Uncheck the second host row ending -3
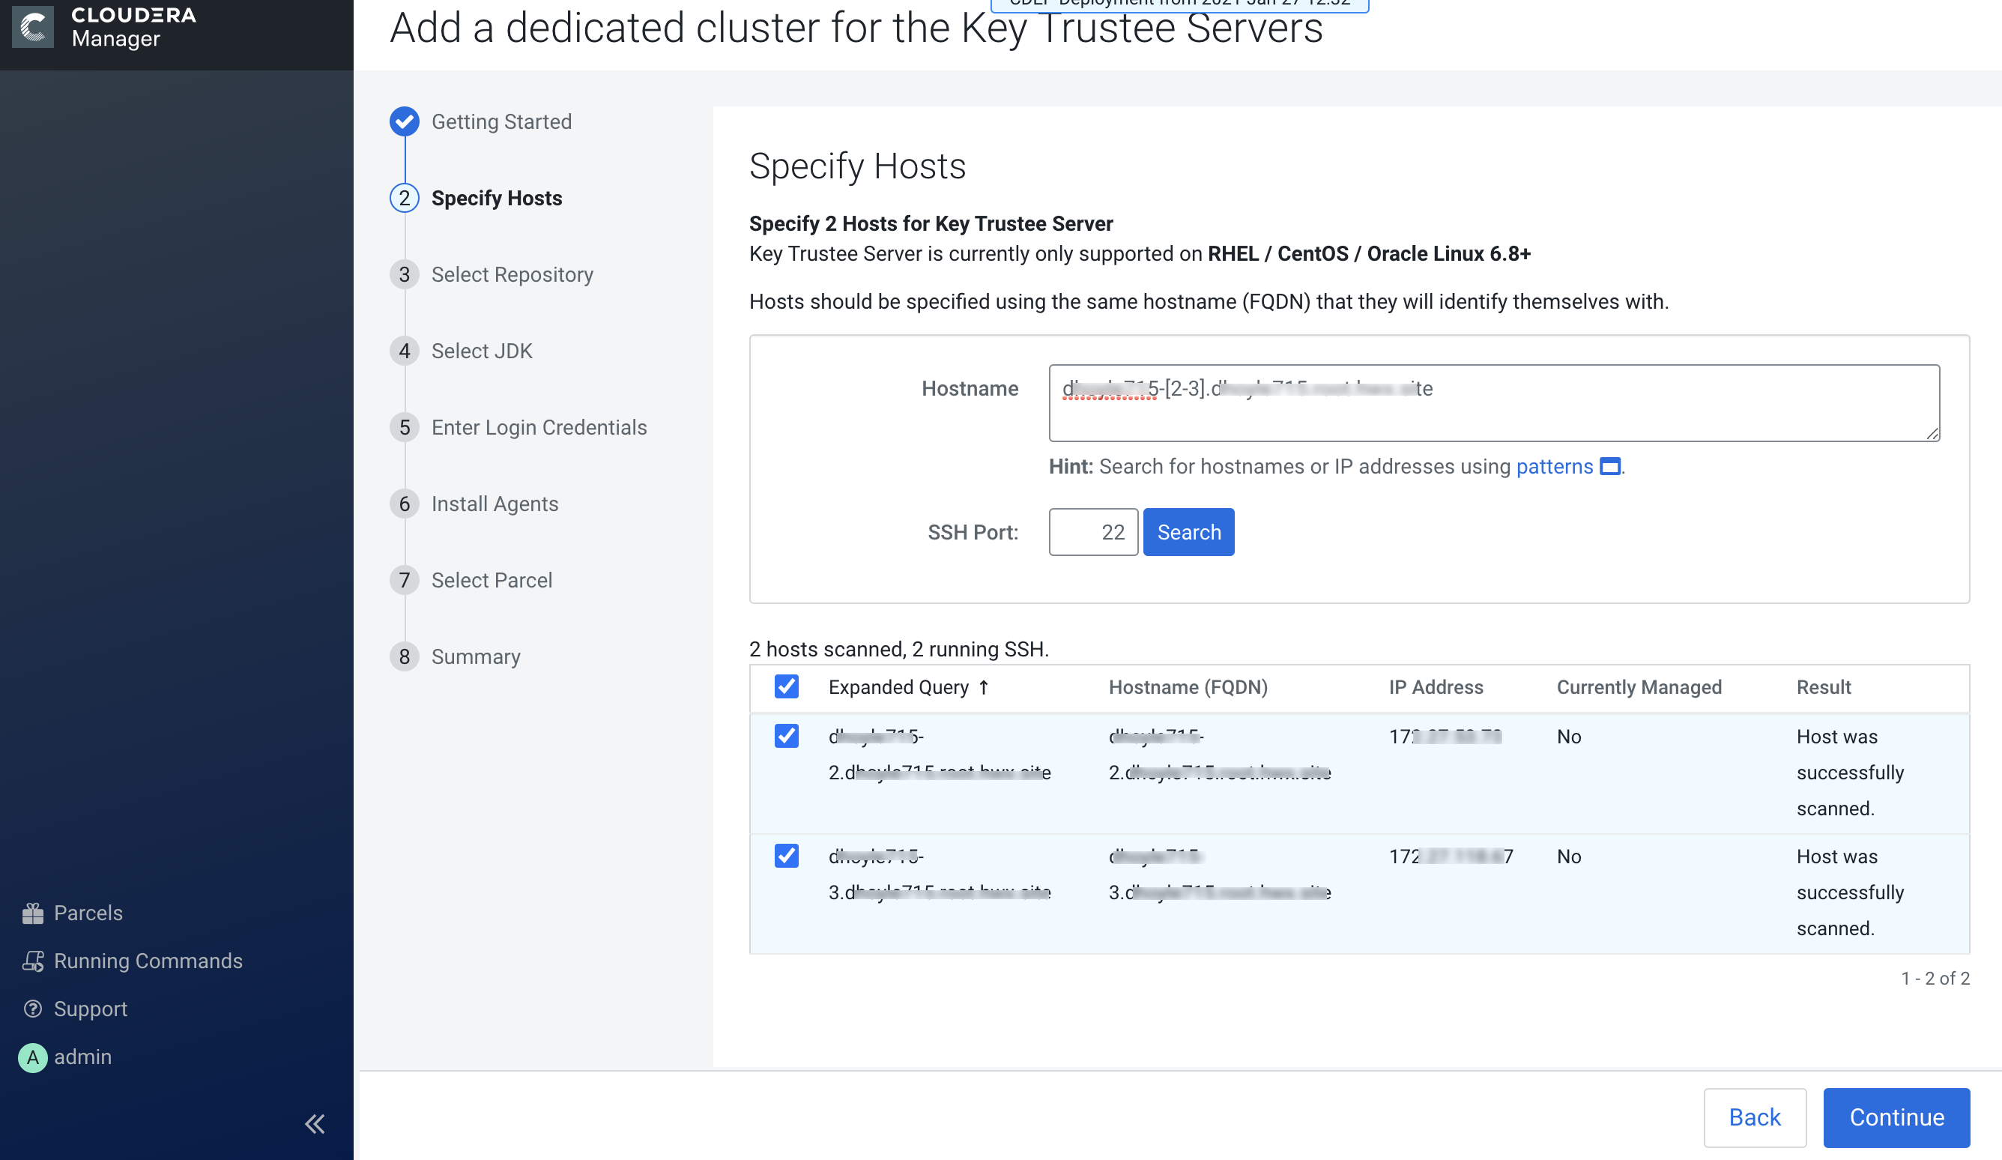 coord(787,856)
